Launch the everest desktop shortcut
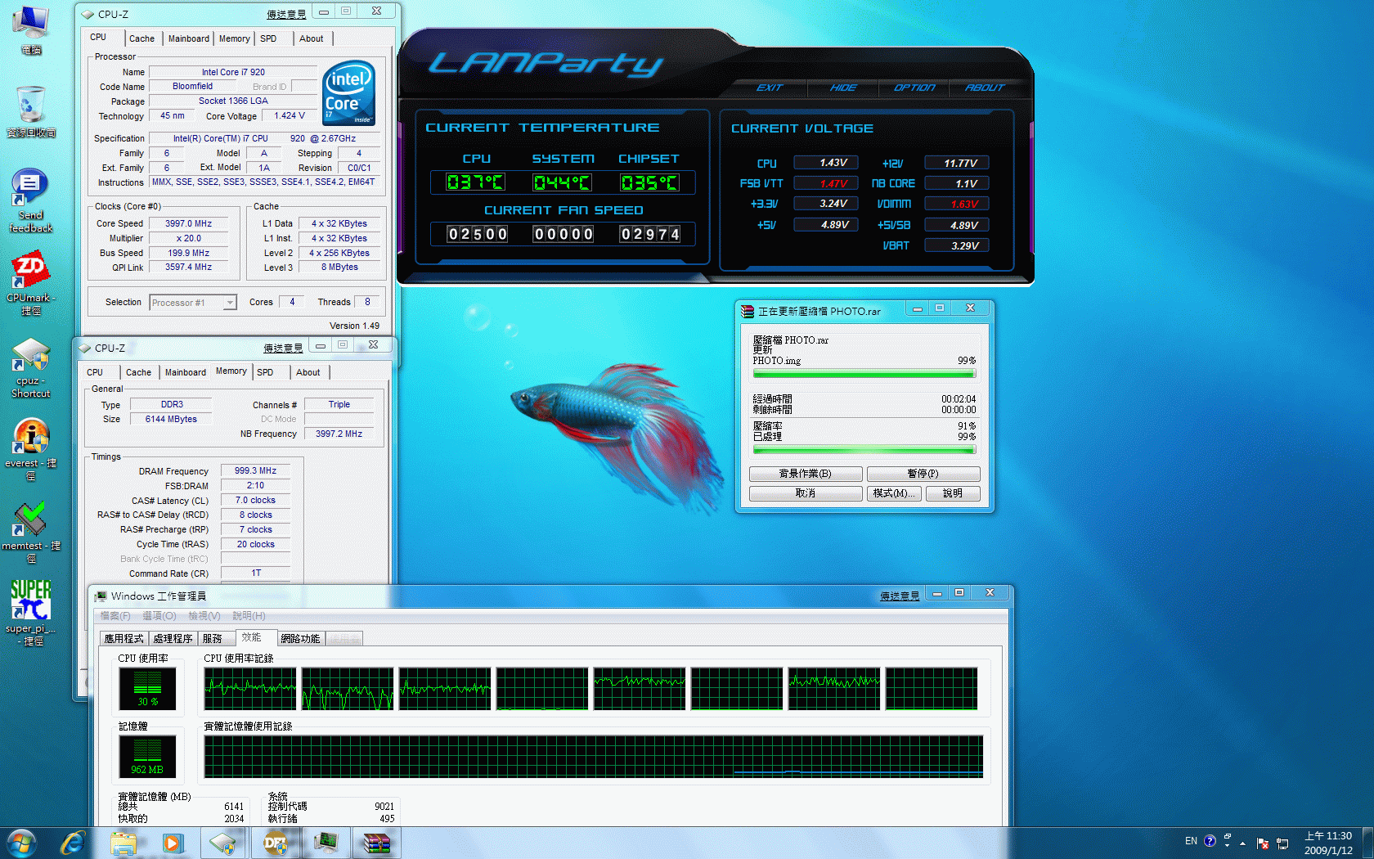The image size is (1374, 859). [31, 449]
